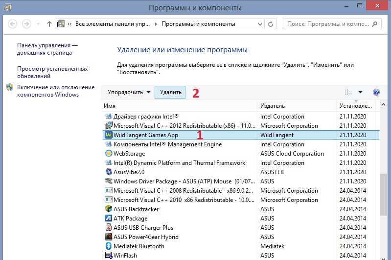Click Microsoft Visual C++ 2008 Redistributable icon

click(x=109, y=190)
